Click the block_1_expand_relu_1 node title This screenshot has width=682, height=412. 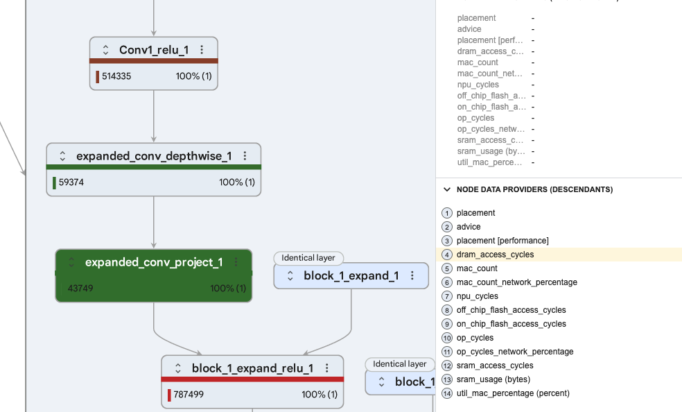253,368
